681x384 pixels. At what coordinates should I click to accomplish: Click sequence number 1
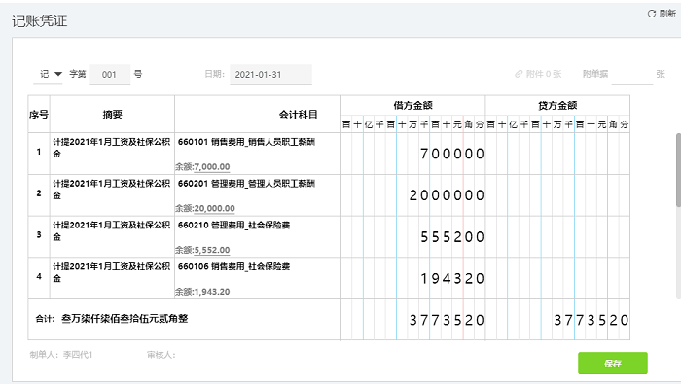coord(39,152)
